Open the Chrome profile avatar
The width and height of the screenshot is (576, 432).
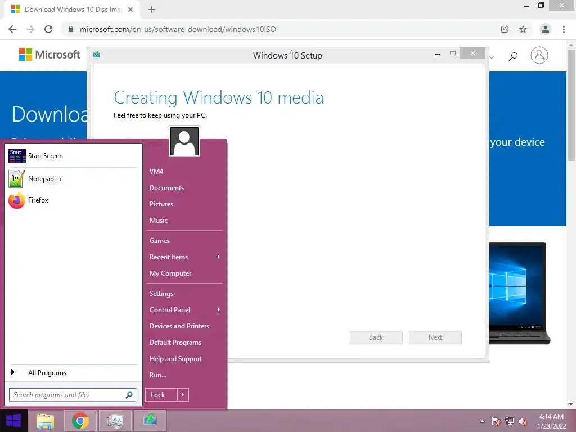[546, 29]
